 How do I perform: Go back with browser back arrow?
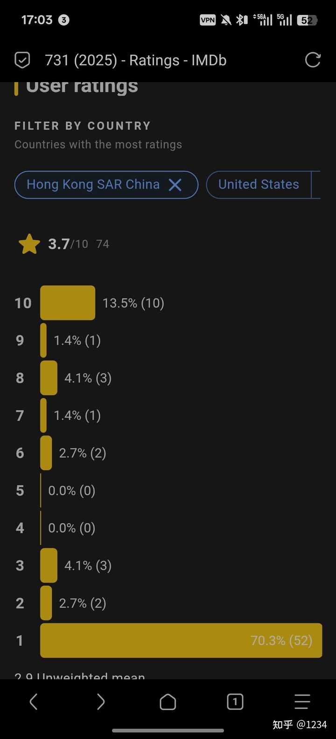[34, 701]
